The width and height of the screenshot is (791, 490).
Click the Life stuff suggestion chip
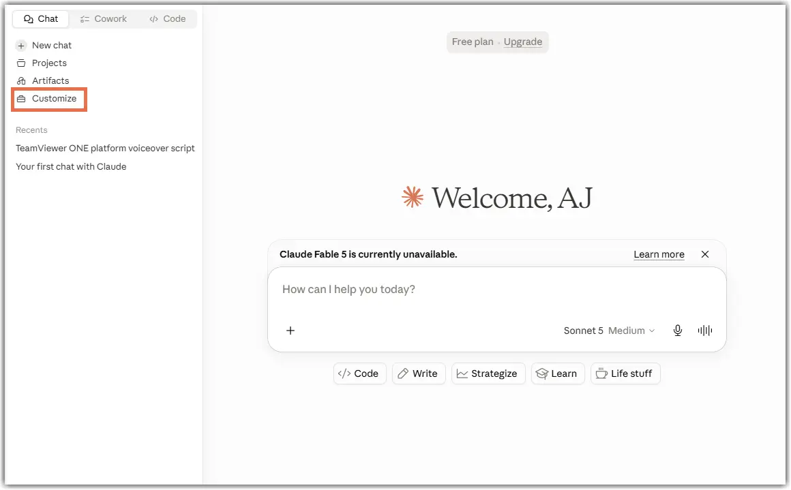(625, 373)
